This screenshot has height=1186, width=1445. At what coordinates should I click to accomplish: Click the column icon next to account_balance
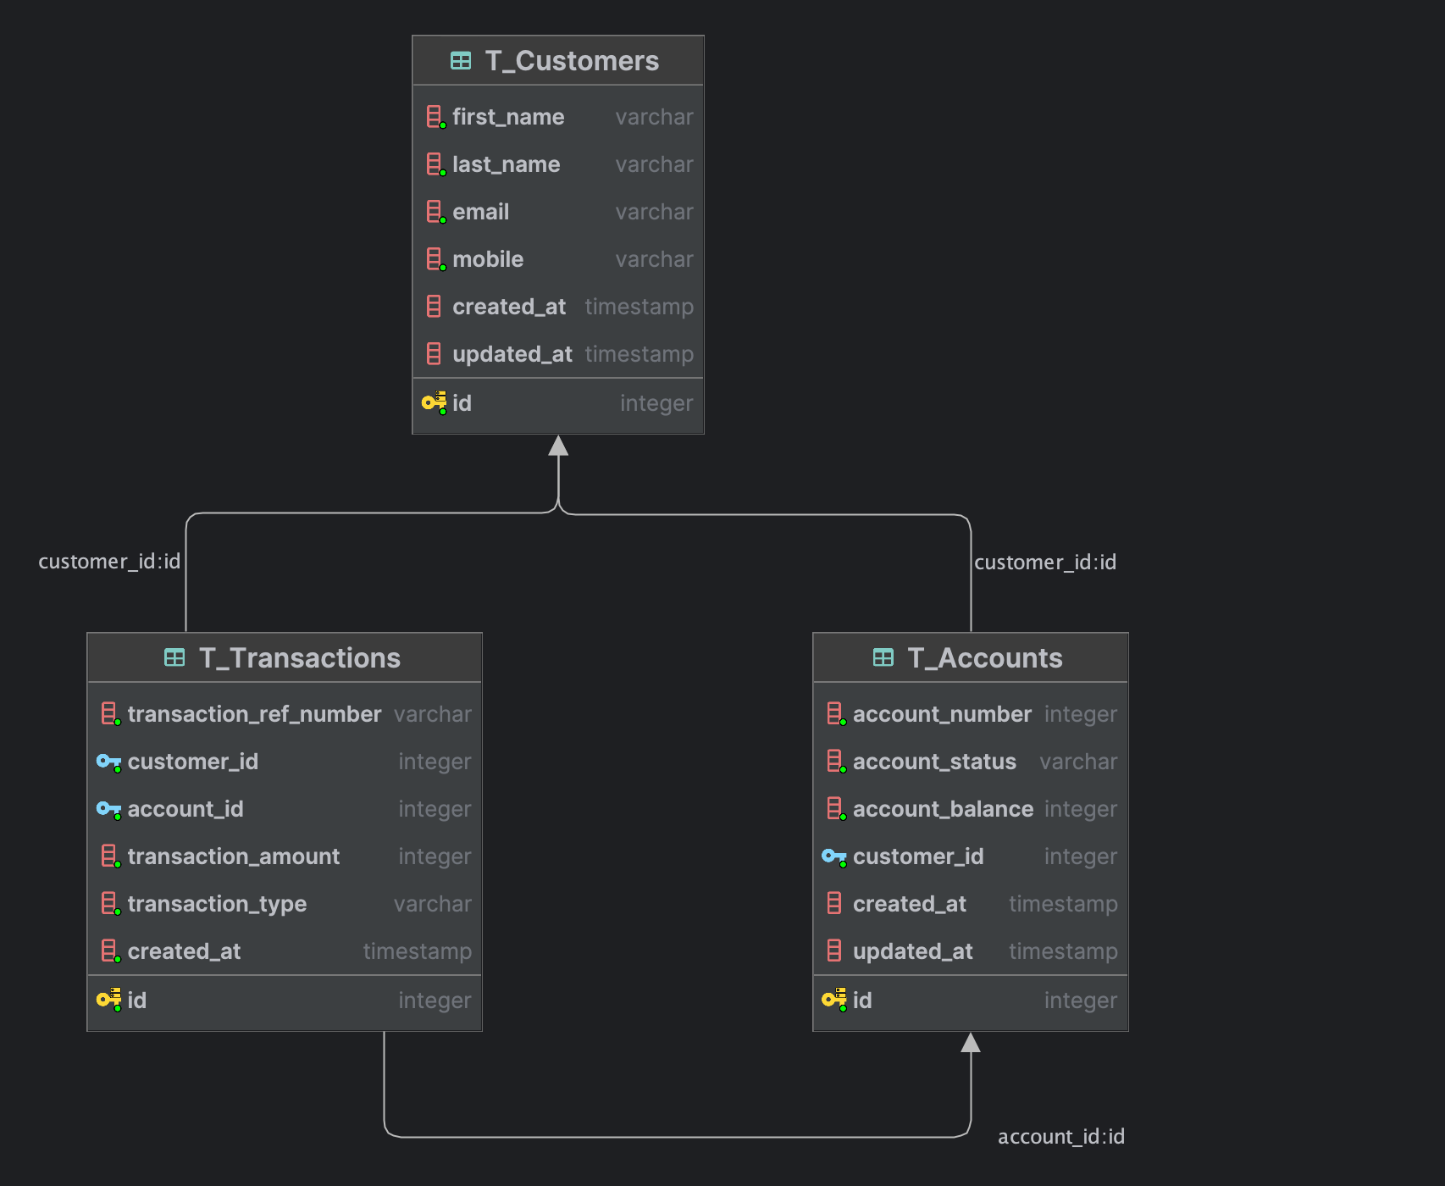coord(836,809)
